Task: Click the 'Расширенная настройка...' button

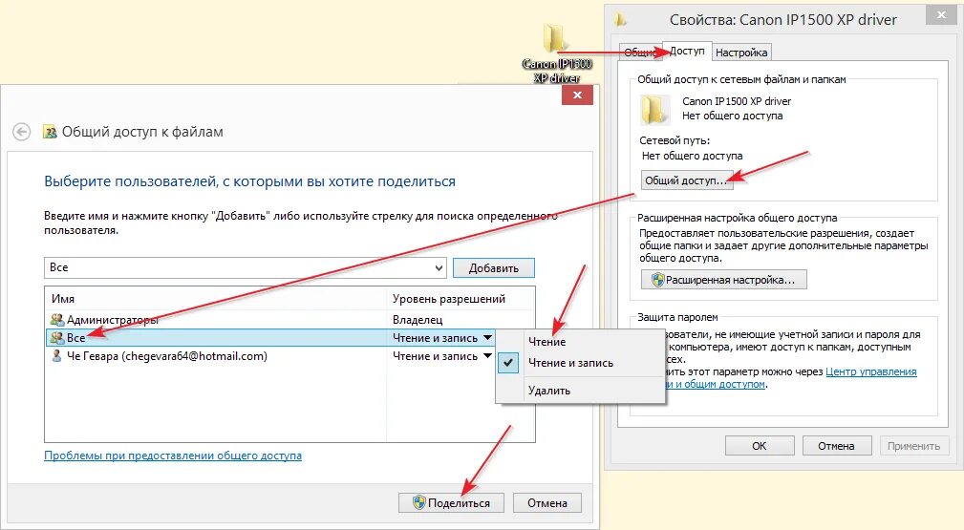Action: pos(723,280)
